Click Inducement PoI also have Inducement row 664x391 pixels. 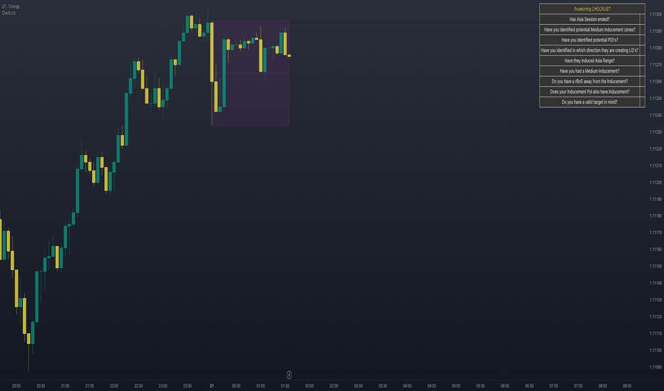(x=589, y=92)
